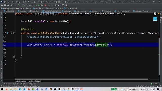Collapse method using fold marker on line 16

[x=14, y=33]
